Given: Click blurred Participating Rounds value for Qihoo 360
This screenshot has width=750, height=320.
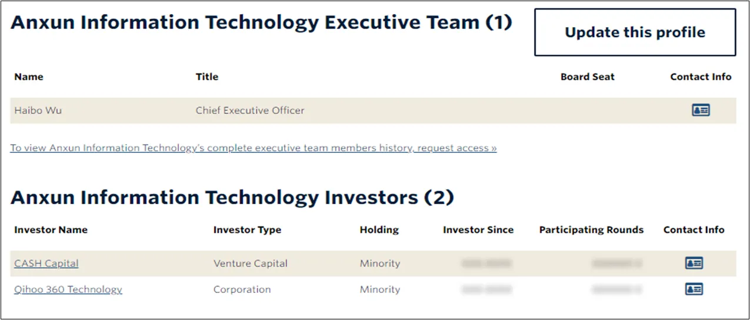Looking at the screenshot, I should (x=616, y=289).
